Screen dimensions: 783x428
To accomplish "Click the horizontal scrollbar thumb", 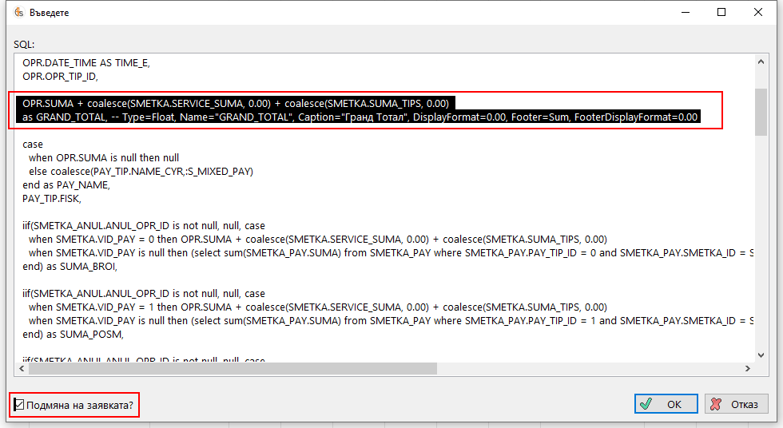I will (x=232, y=369).
